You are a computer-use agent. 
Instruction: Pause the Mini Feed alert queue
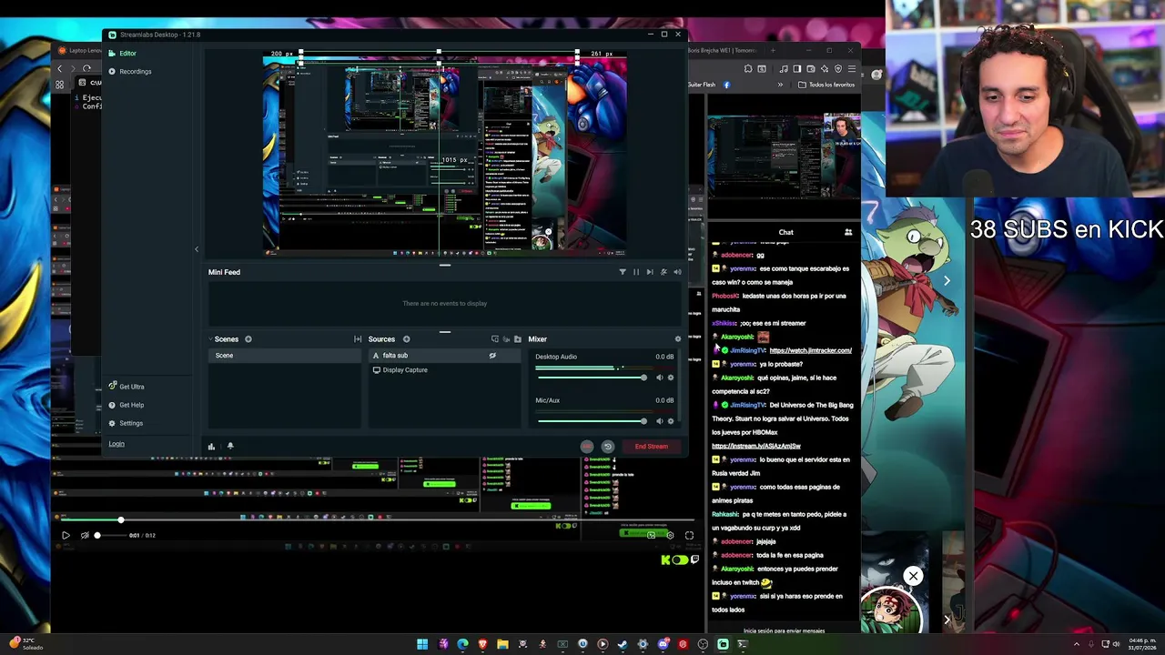pyautogui.click(x=636, y=272)
